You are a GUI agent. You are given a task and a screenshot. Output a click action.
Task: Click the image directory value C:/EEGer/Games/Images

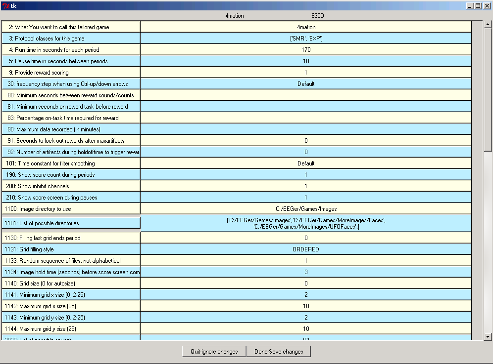point(306,209)
